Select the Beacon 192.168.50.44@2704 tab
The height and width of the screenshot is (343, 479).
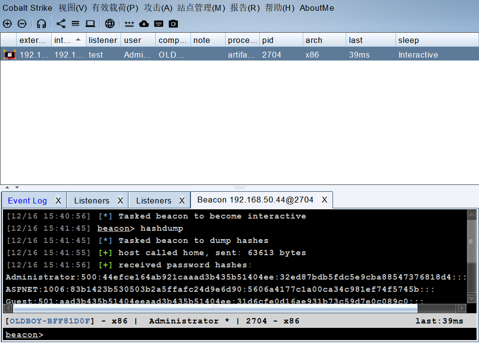pyautogui.click(x=255, y=200)
